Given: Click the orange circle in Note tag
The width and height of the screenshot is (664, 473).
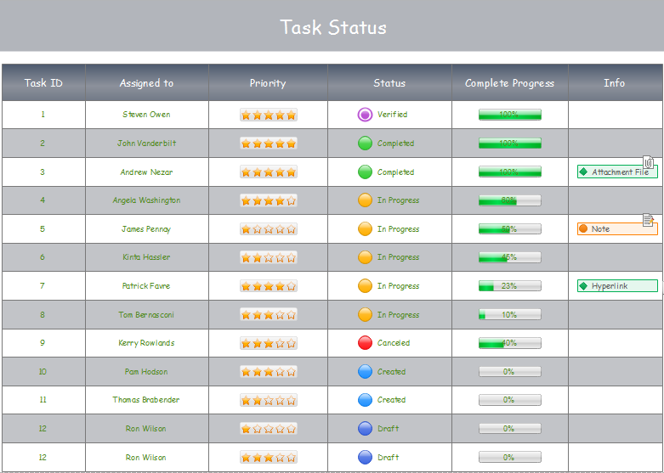Looking at the screenshot, I should pyautogui.click(x=583, y=229).
